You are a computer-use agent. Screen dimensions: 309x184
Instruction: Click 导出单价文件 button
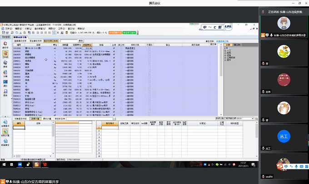(35, 41)
